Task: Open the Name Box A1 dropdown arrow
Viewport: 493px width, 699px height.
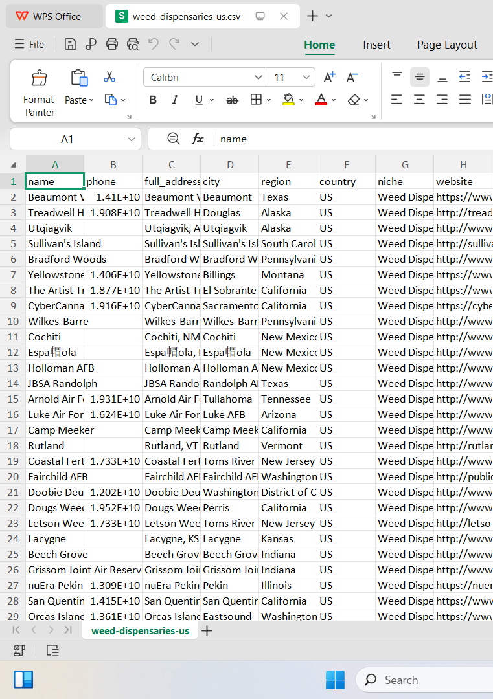Action: (131, 139)
